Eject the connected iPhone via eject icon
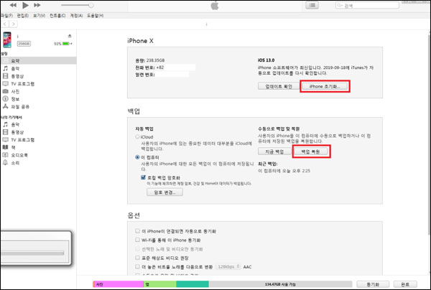The image size is (431, 290). tap(68, 34)
